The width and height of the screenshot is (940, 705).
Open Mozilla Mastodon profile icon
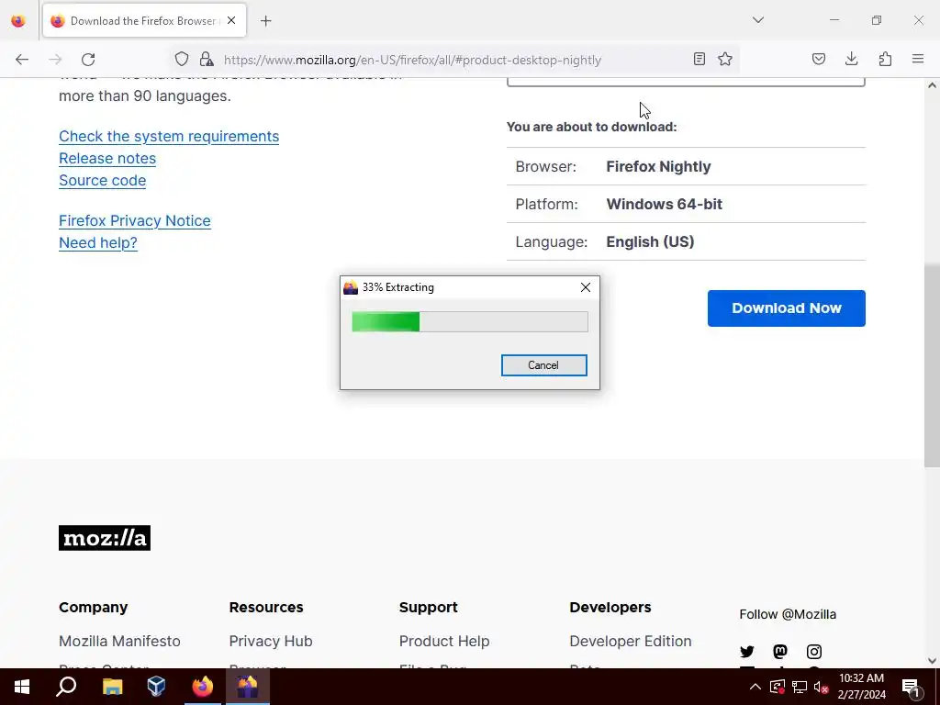(780, 652)
